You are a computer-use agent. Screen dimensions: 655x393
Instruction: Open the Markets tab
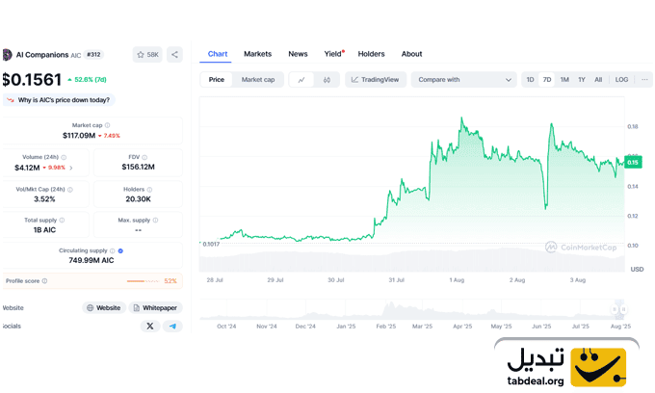coord(257,54)
